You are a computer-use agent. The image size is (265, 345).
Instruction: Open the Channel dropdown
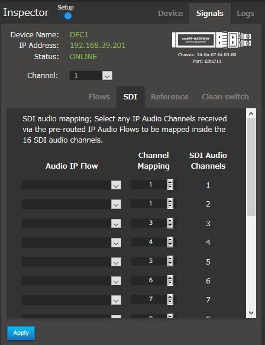pos(91,76)
